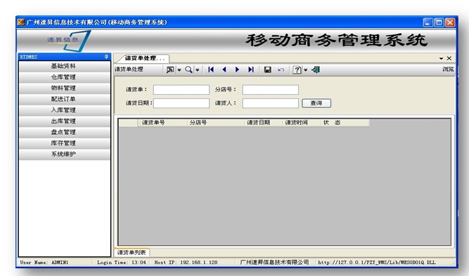Open dropdown arrow beside magnifier icon

pos(198,70)
